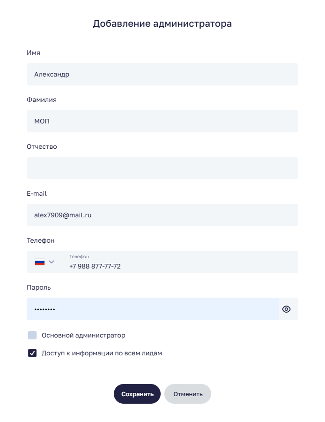
Task: Expand the country code chevron arrow
Action: click(52, 262)
